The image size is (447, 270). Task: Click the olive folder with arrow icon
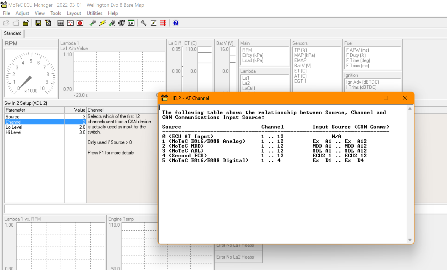coord(26,23)
